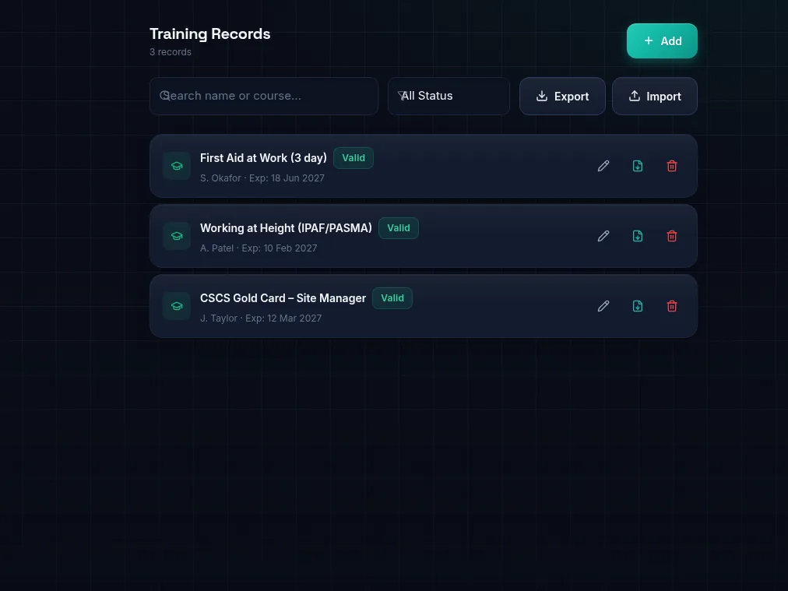The width and height of the screenshot is (788, 591).
Task: Delete the Working at Height record
Action: (671, 236)
